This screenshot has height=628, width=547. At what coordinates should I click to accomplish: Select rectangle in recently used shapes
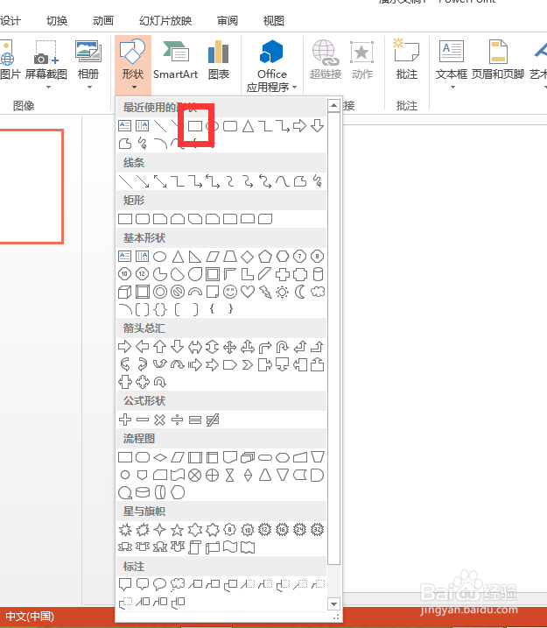[x=195, y=126]
